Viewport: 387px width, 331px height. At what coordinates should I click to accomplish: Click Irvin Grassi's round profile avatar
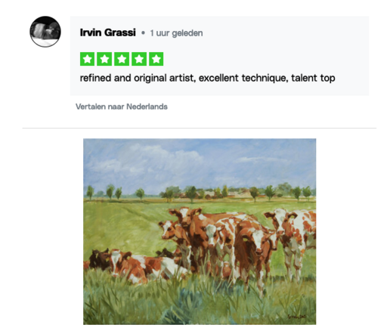coord(45,32)
